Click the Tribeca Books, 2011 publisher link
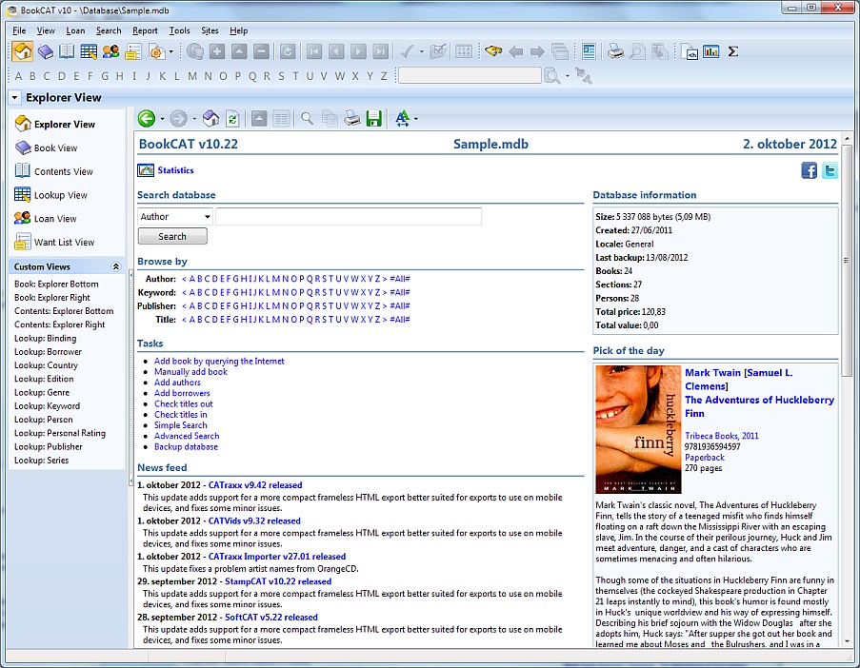 (721, 436)
